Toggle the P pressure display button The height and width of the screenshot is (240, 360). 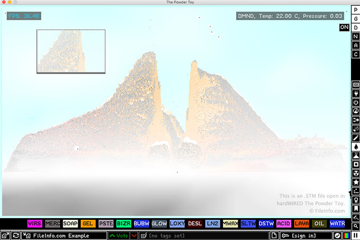coord(355,10)
